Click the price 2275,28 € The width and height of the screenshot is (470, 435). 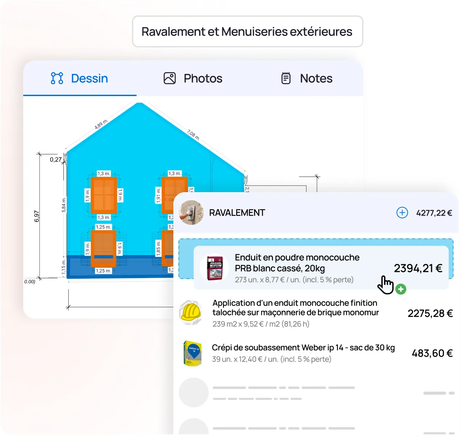coord(430,314)
